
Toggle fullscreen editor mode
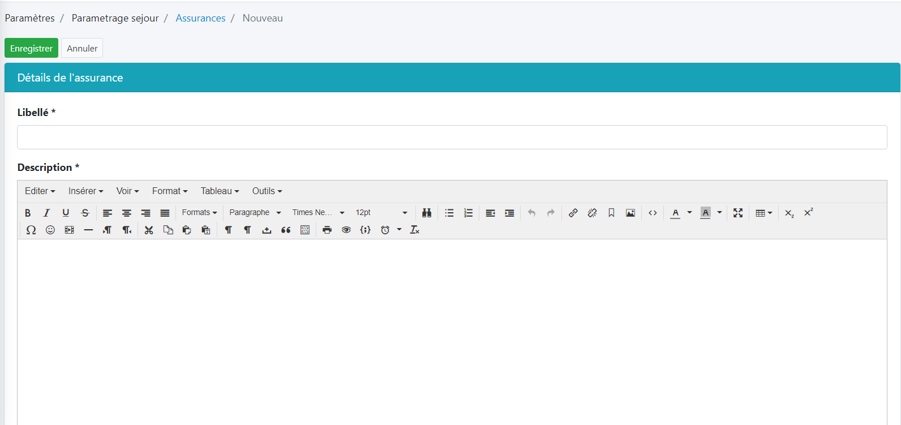tap(738, 213)
